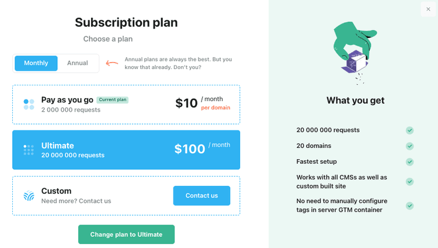Click the red arrow pointing to Annual

[x=112, y=63]
